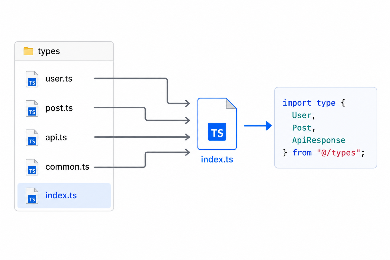Click the arrowhead from user.ts connector line
This screenshot has height=260, width=390.
coord(187,103)
